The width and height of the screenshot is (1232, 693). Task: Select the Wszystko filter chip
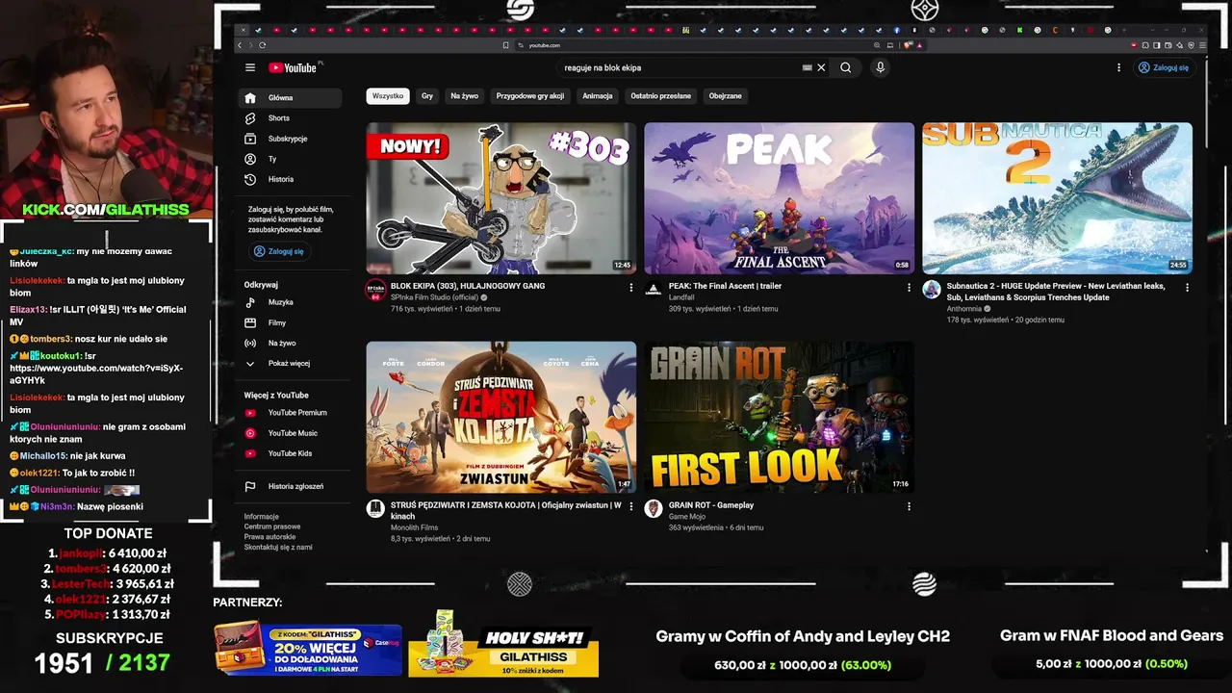(x=388, y=96)
